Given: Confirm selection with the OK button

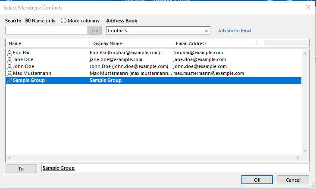Looking at the screenshot, I should 257,180.
